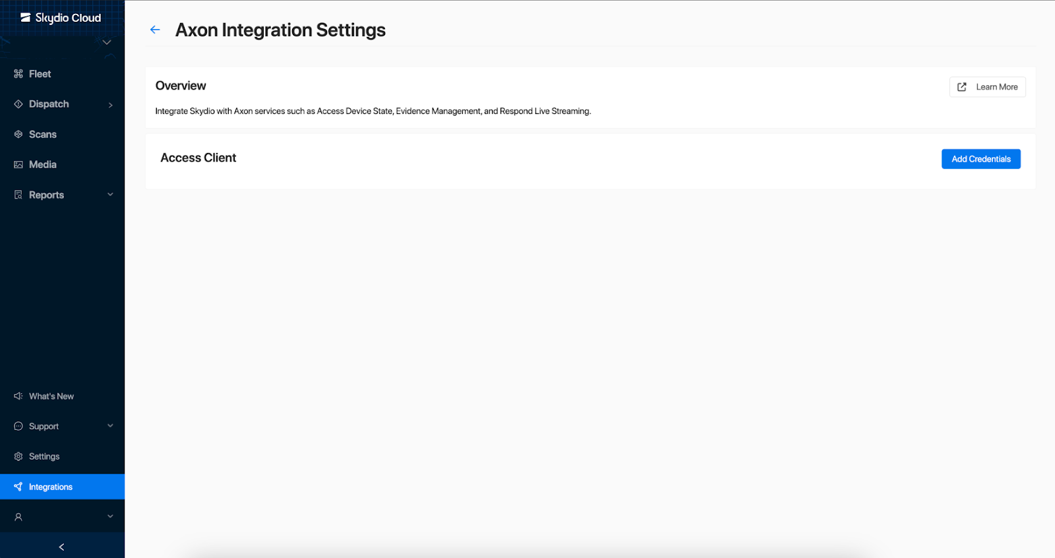The height and width of the screenshot is (558, 1055).
Task: Expand the Support dropdown chevron
Action: pos(110,426)
